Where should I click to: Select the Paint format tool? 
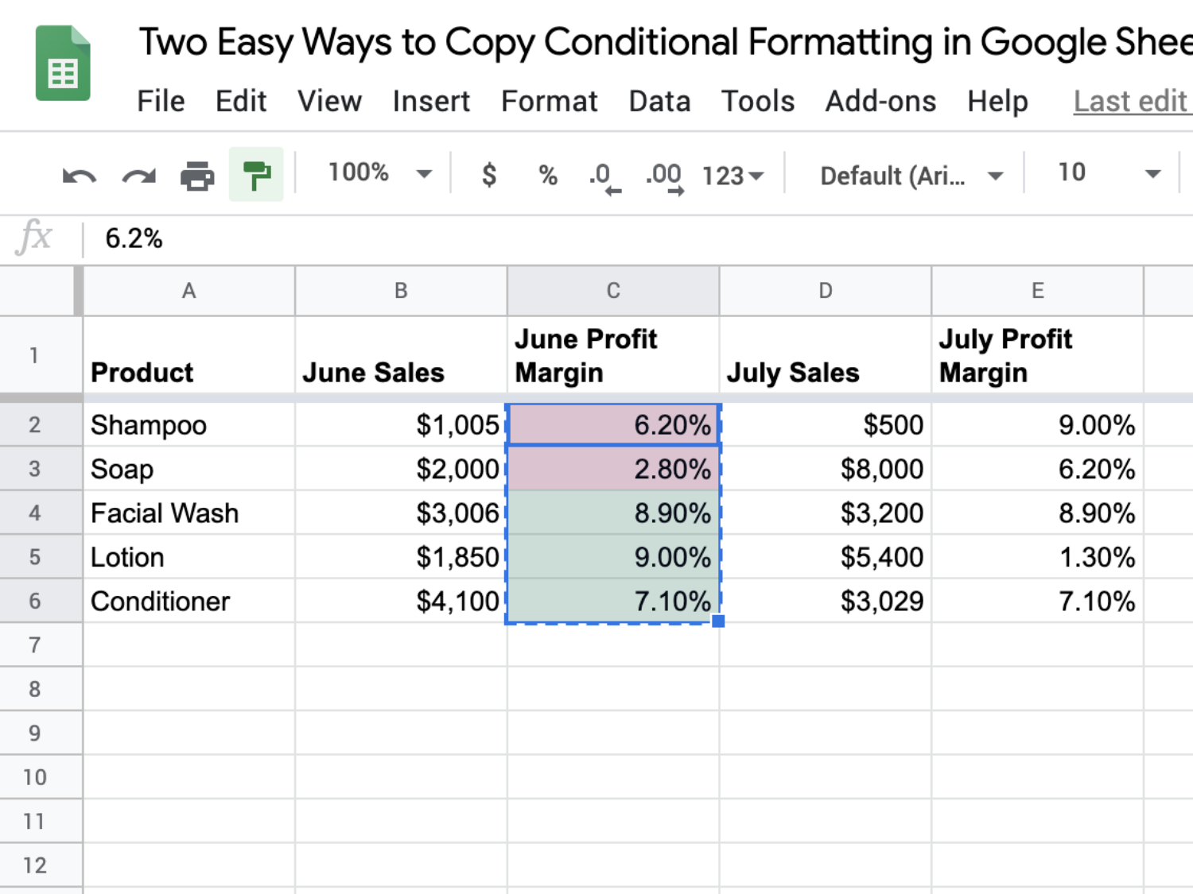(x=256, y=175)
